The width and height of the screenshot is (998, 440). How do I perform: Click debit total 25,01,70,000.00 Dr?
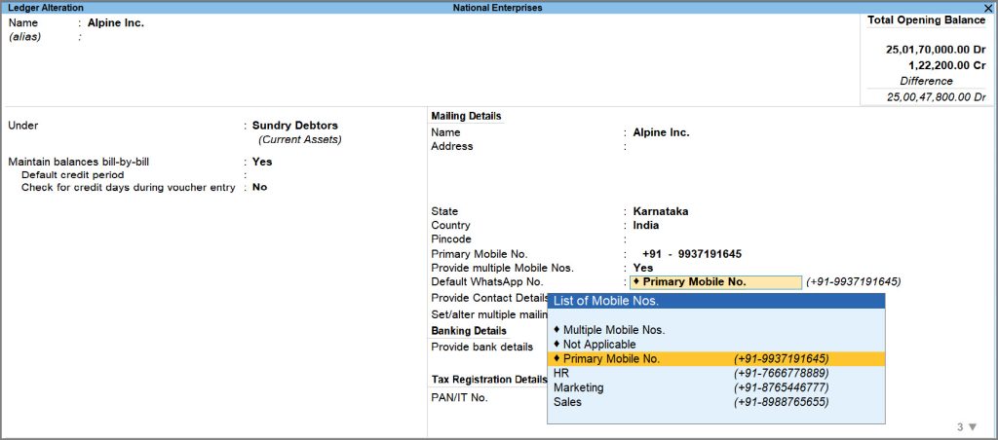936,49
